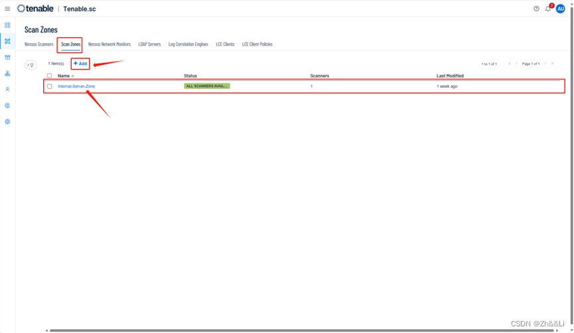Sort by the Status column header

coord(190,76)
